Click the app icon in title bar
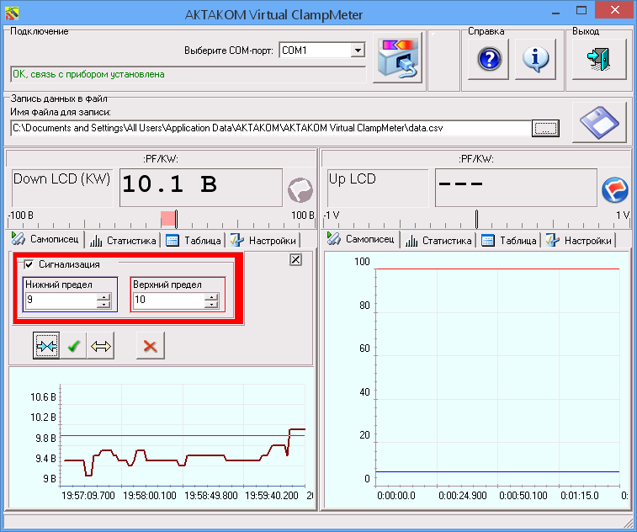This screenshot has width=637, height=532. [x=12, y=13]
